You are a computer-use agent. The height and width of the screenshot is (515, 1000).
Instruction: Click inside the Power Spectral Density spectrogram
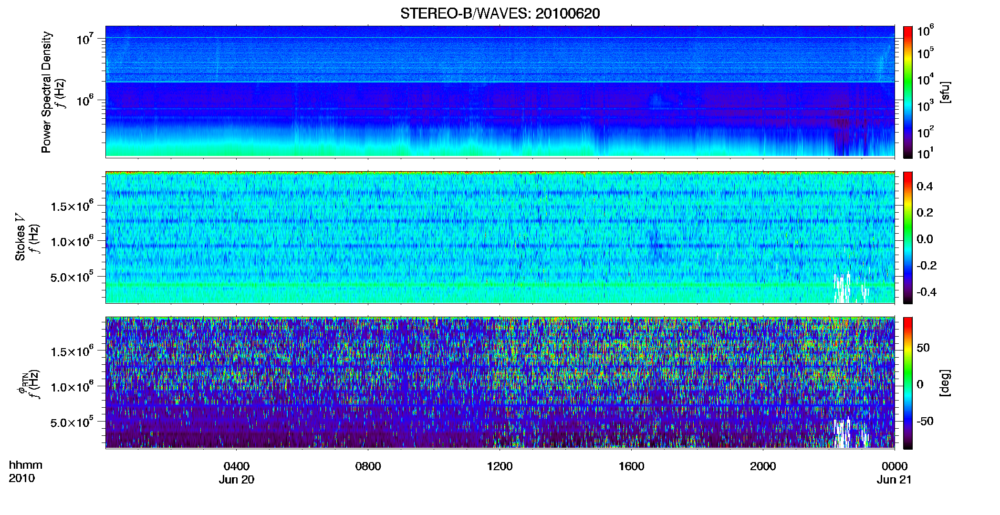coord(500,91)
